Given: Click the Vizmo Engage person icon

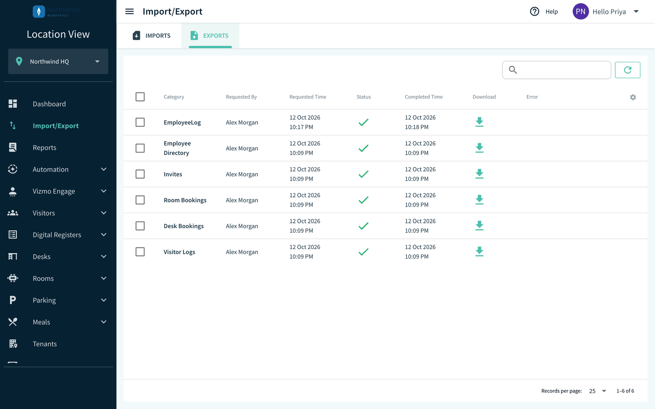Looking at the screenshot, I should tap(13, 191).
